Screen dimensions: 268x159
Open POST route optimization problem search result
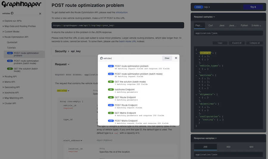click(x=131, y=66)
